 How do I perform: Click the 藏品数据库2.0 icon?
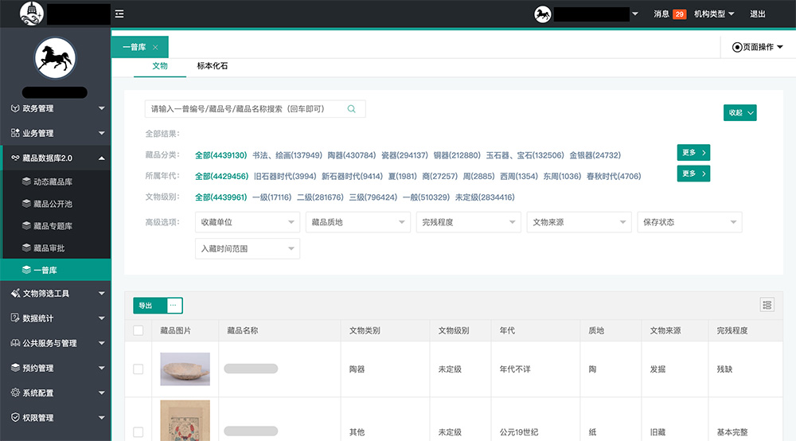coord(15,158)
